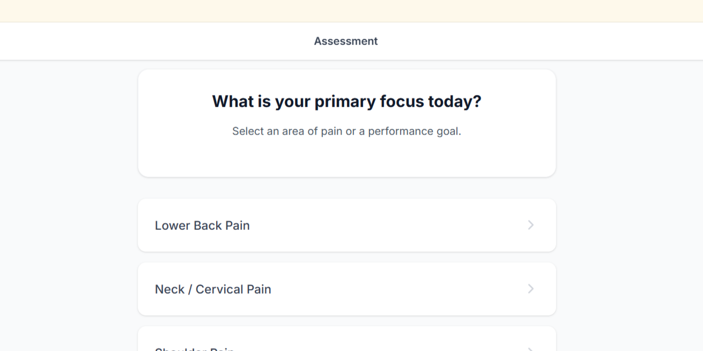The height and width of the screenshot is (351, 703).
Task: Select the Neck / Cervical Pain text label
Action: click(x=213, y=289)
